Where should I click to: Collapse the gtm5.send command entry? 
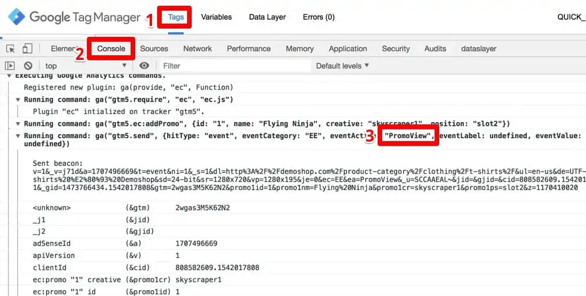[x=18, y=136]
